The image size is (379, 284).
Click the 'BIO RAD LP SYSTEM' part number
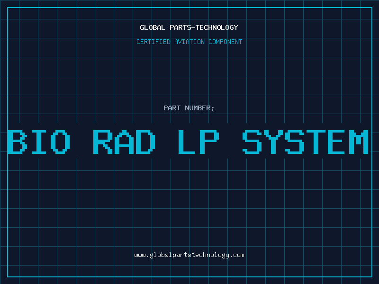[x=188, y=142]
